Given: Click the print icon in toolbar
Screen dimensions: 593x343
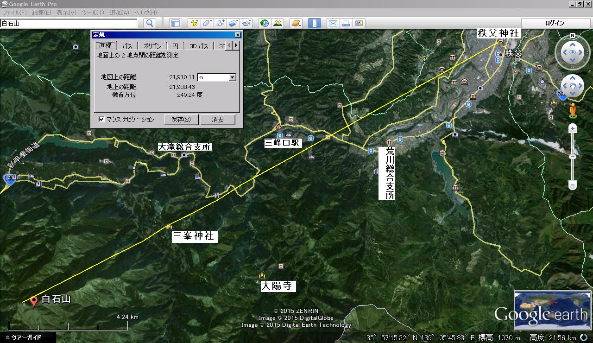Looking at the screenshot, I should [x=346, y=23].
